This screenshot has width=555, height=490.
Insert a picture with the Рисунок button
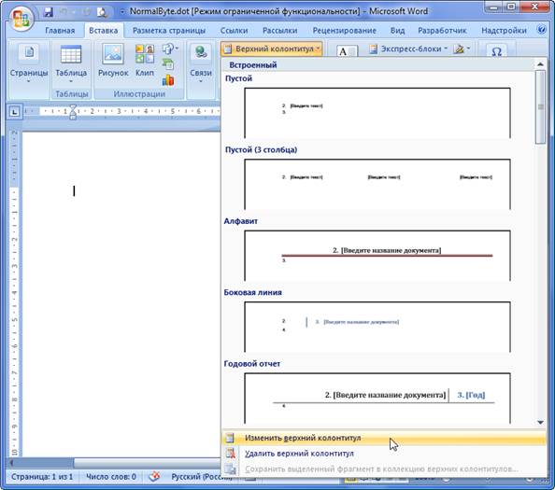[x=113, y=60]
